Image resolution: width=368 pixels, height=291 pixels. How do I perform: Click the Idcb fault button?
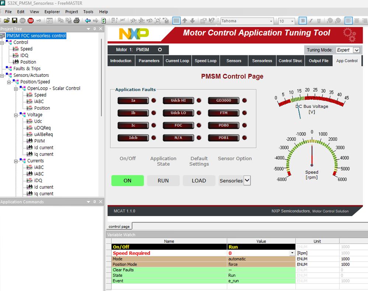pos(133,138)
